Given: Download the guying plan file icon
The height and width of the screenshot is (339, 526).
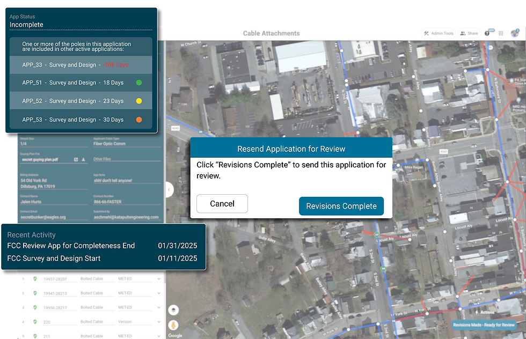Looking at the screenshot, I should (x=84, y=160).
